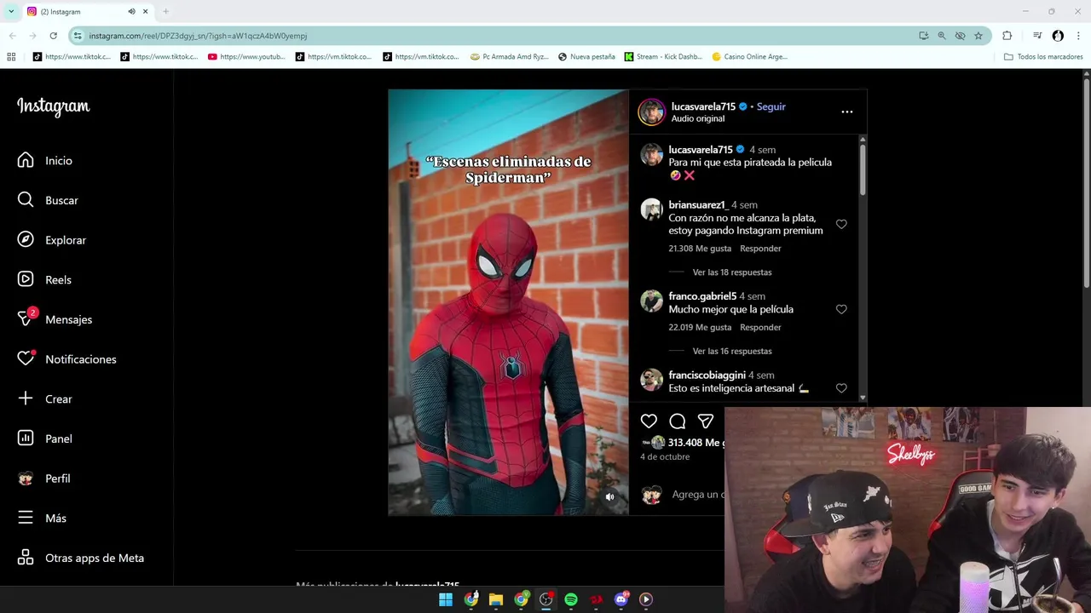Switch to OBS Studio in taskbar
The image size is (1091, 613).
point(546,599)
